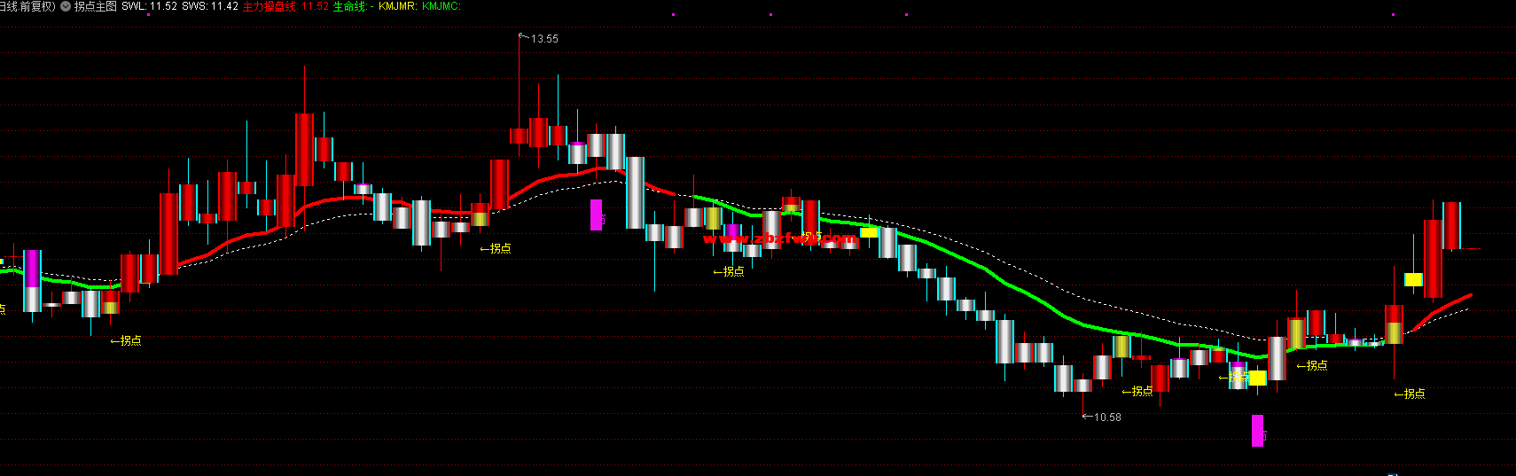This screenshot has height=476, width=1516.
Task: Click the SWS 11.42 value readout
Action: [210, 6]
